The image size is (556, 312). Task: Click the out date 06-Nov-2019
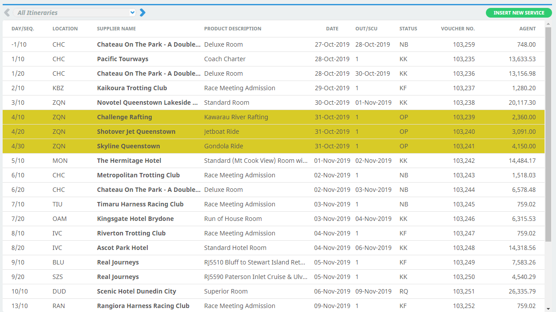click(373, 248)
